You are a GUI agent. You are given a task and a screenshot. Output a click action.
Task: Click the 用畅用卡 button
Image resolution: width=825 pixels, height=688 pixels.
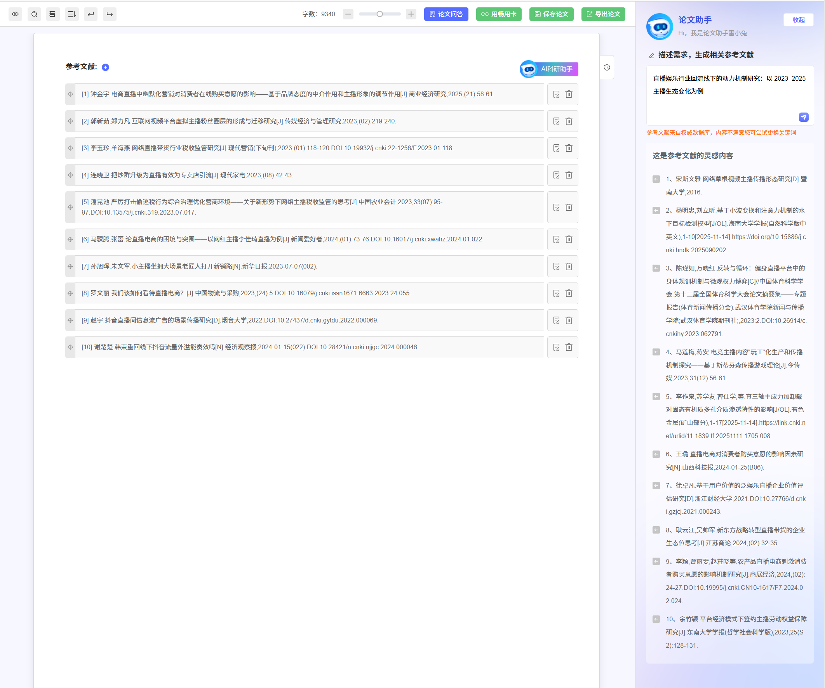(x=499, y=14)
